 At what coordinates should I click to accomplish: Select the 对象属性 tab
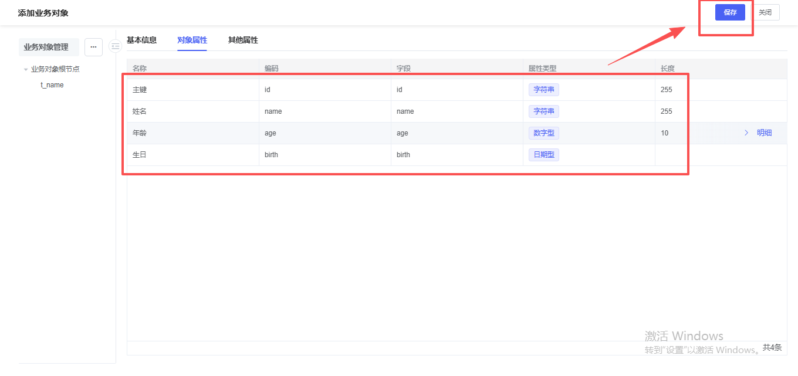coord(192,40)
